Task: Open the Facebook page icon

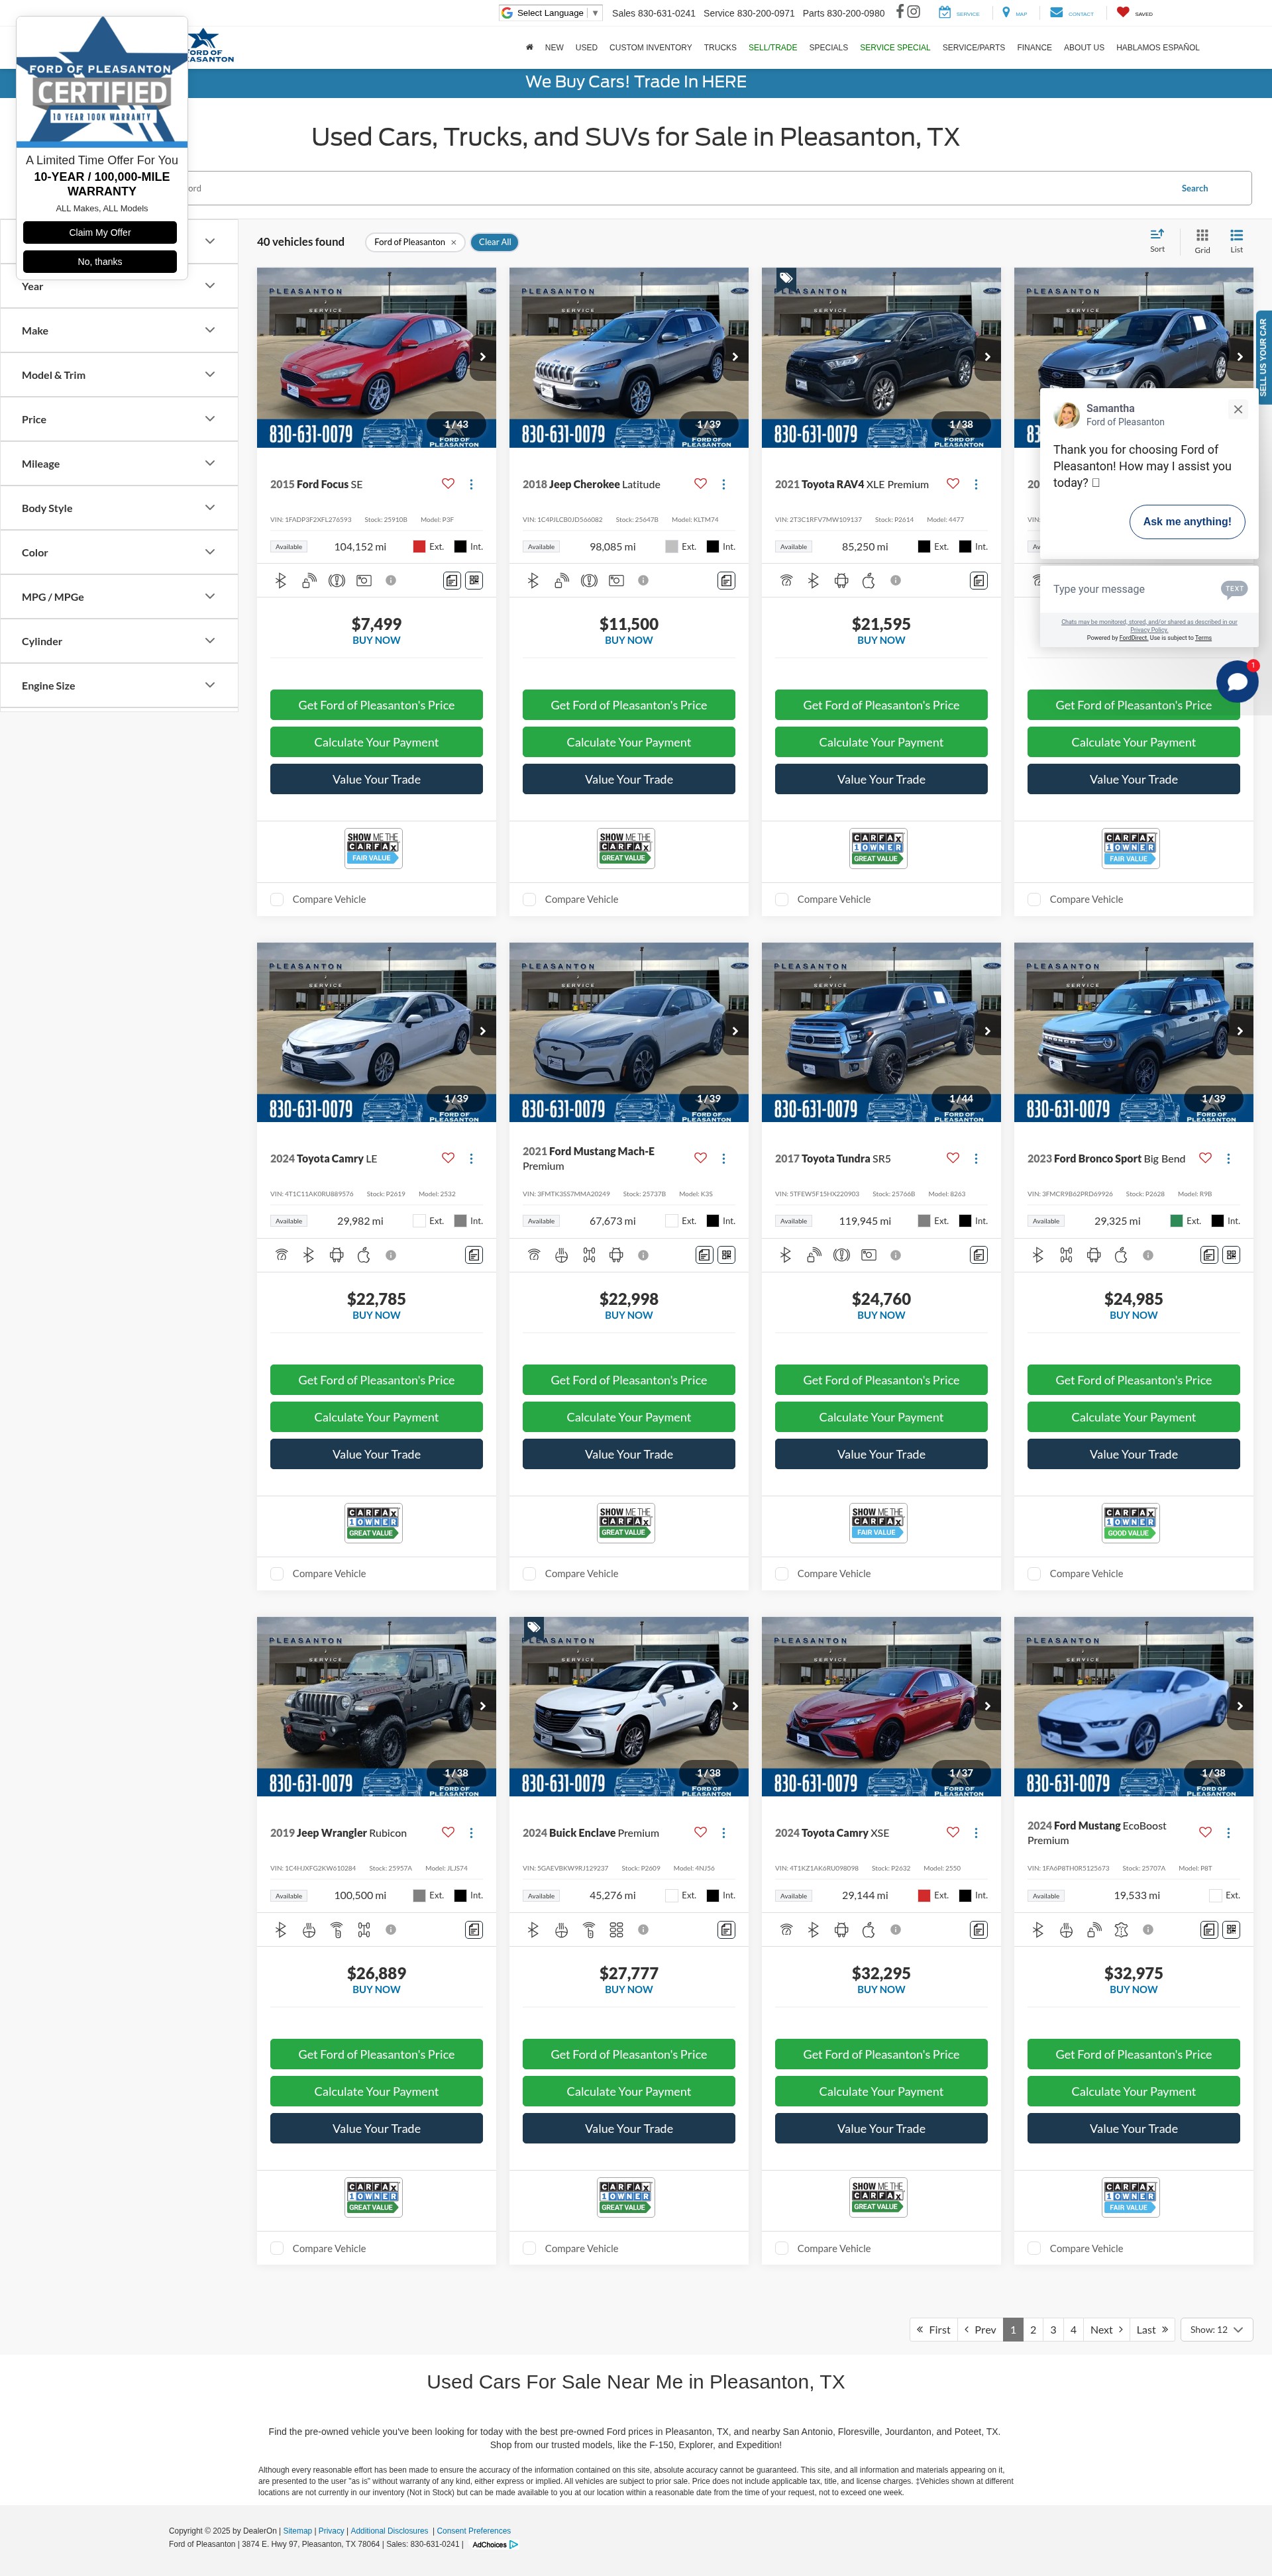Action: pos(899,12)
